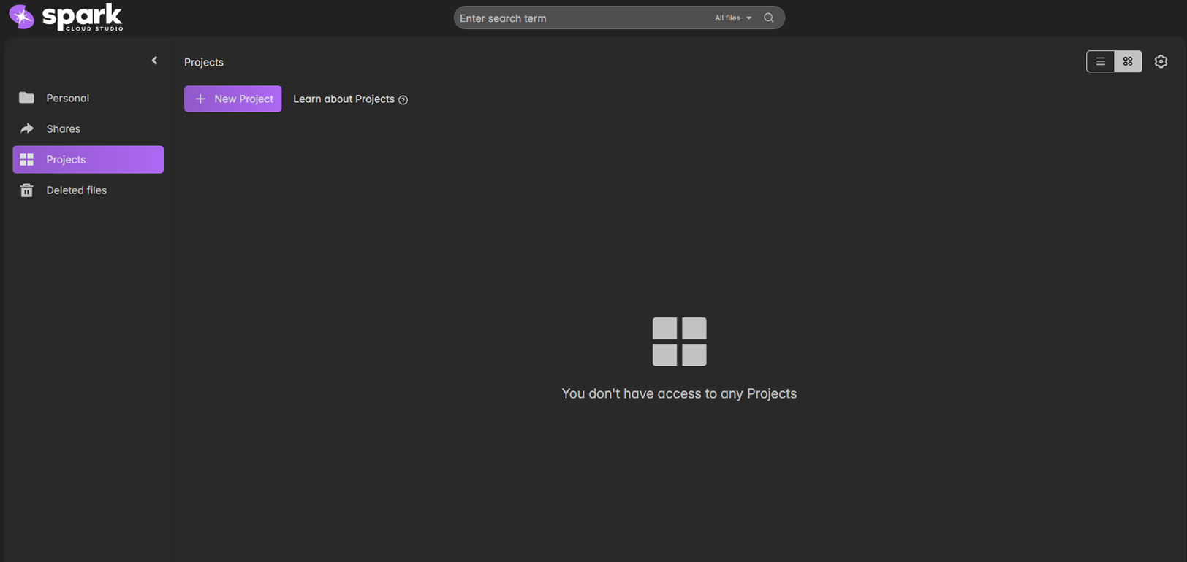Image resolution: width=1187 pixels, height=562 pixels.
Task: Click the Projects page heading
Action: tap(204, 62)
